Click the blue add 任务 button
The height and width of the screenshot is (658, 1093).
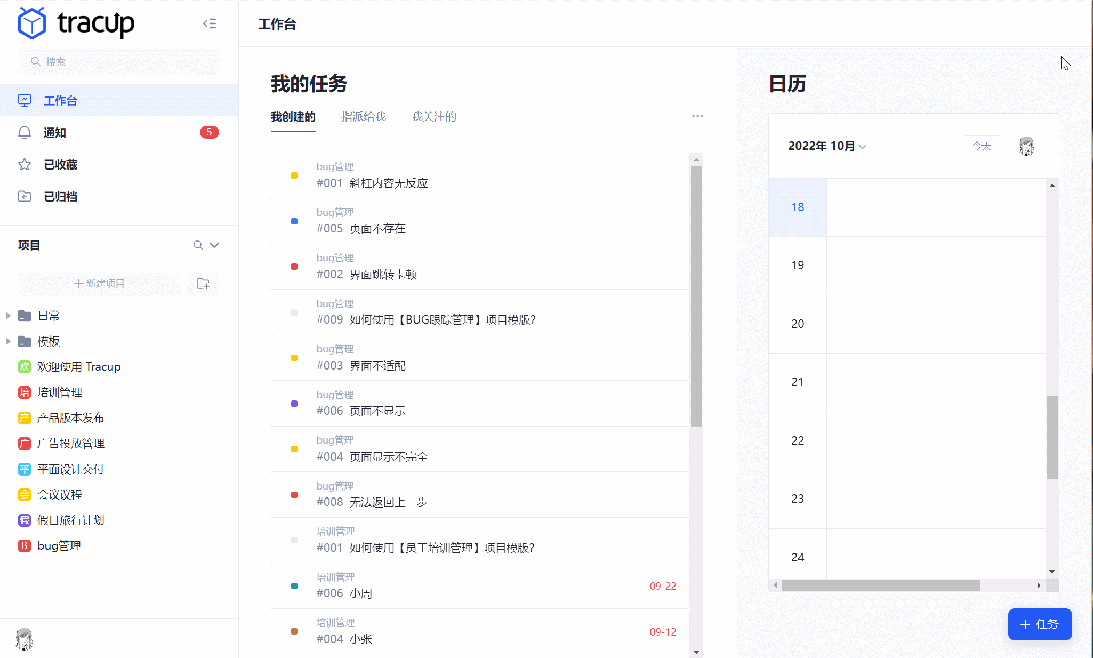pyautogui.click(x=1040, y=624)
